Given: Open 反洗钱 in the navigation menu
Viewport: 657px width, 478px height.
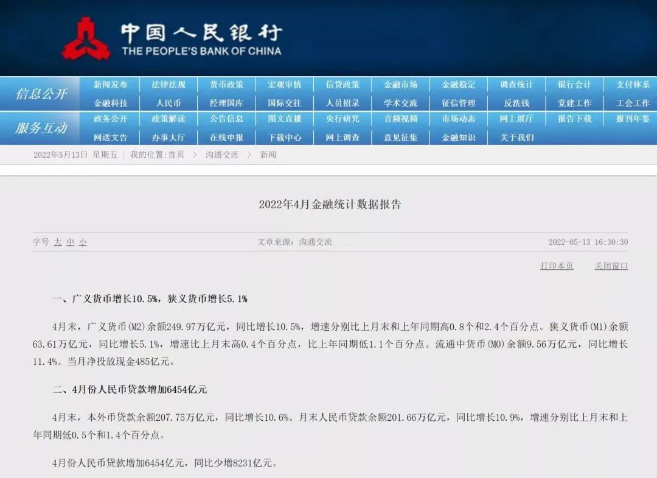Looking at the screenshot, I should (x=516, y=103).
